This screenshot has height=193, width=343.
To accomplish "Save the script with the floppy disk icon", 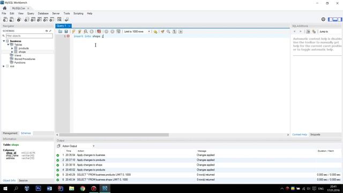I will click(x=66, y=32).
